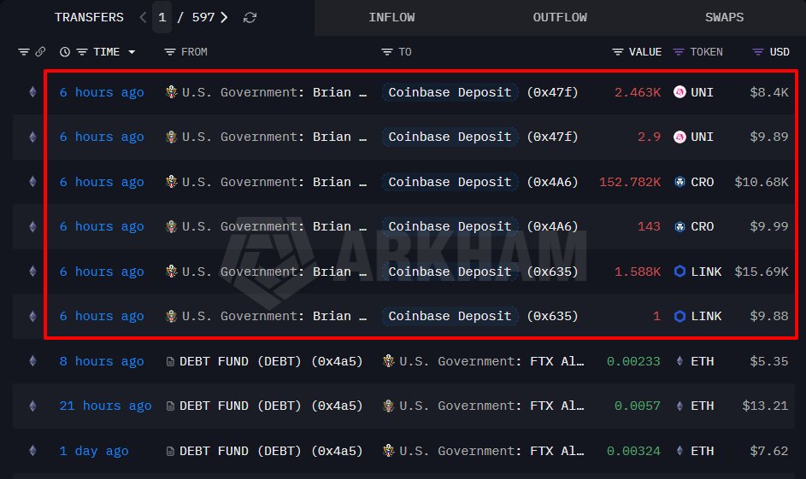806x479 pixels.
Task: Open LINK token in the $15.69K row
Action: 697,272
